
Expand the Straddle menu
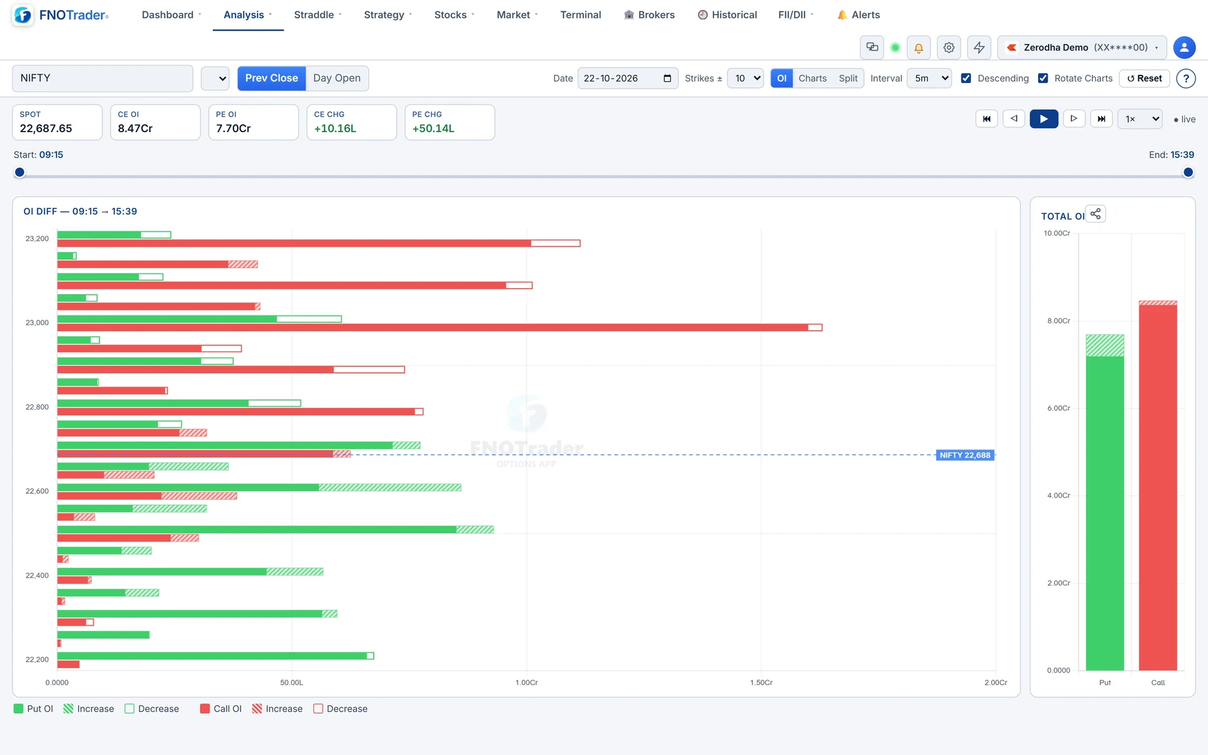318,14
